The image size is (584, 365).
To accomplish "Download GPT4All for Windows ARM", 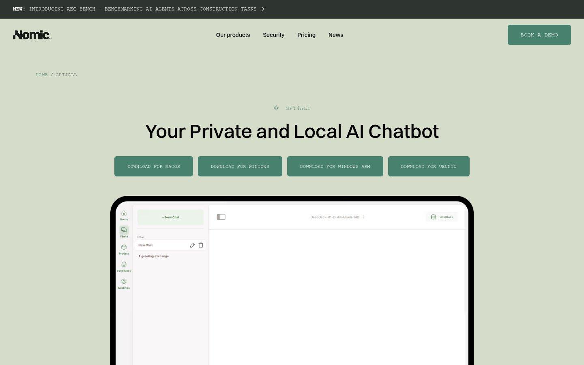I will pos(335,166).
